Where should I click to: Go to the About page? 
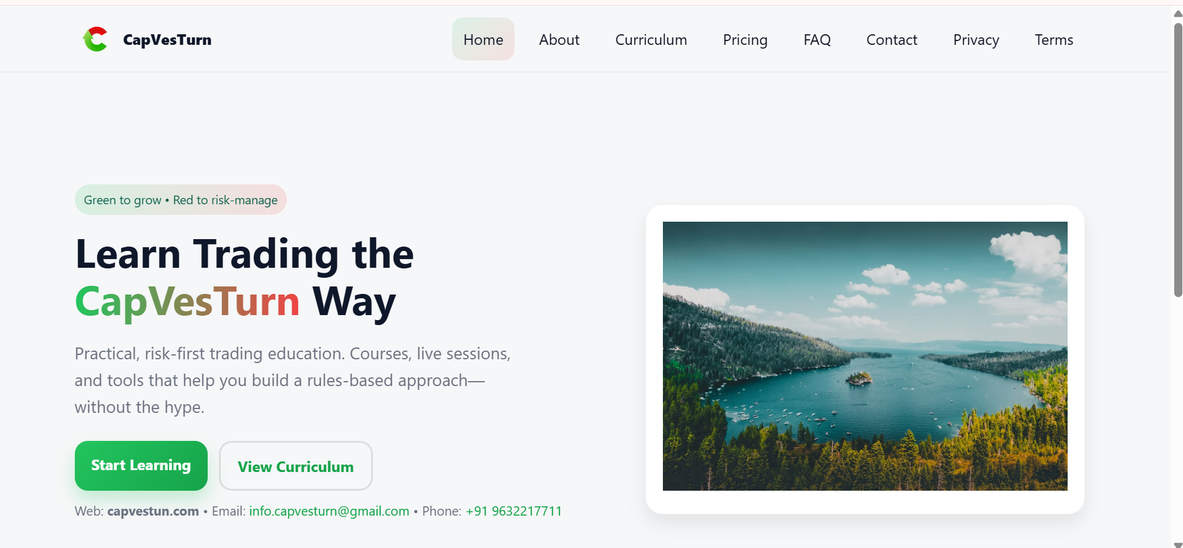click(559, 40)
